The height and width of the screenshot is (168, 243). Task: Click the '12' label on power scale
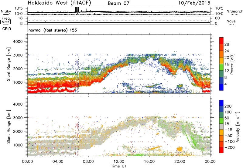click(x=227, y=71)
